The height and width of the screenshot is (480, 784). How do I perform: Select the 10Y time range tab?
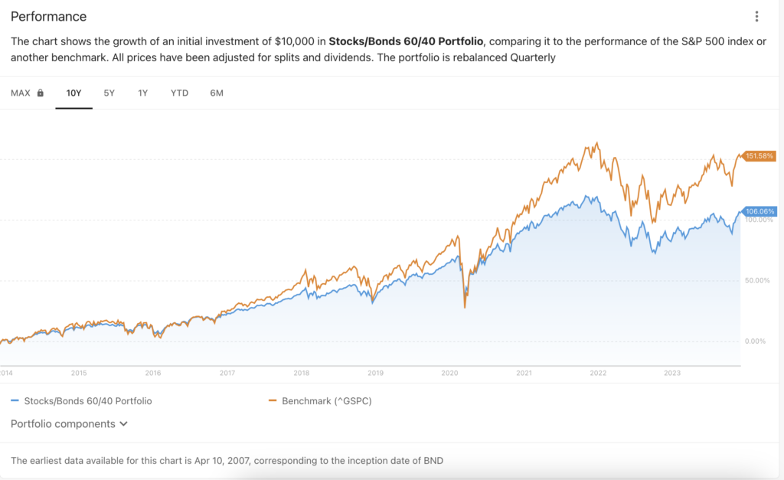tap(73, 93)
